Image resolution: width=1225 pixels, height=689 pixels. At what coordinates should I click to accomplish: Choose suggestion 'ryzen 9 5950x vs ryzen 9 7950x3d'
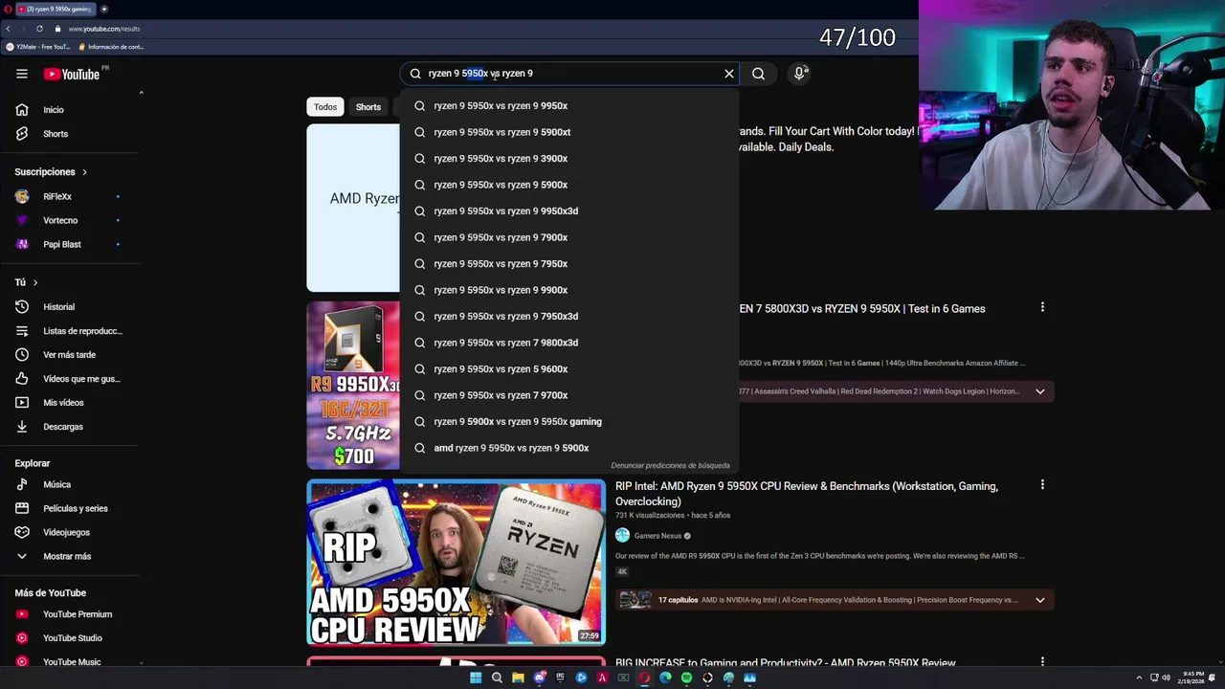[569, 317]
